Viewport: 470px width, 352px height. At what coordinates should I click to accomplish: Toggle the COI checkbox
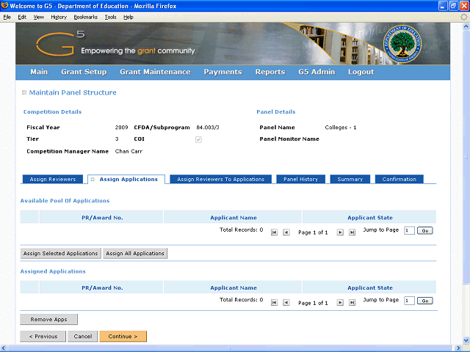198,139
